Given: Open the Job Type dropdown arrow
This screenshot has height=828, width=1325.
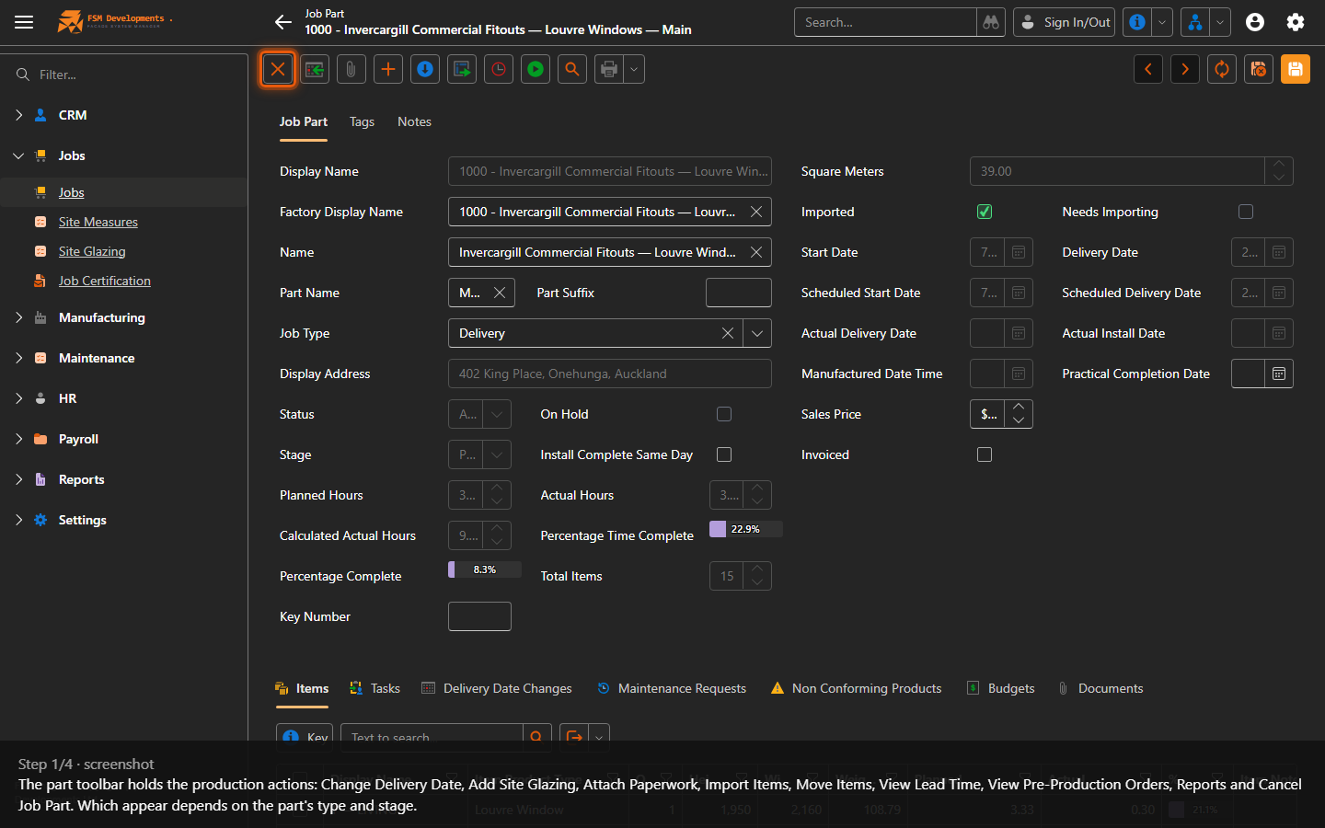Looking at the screenshot, I should (x=757, y=333).
